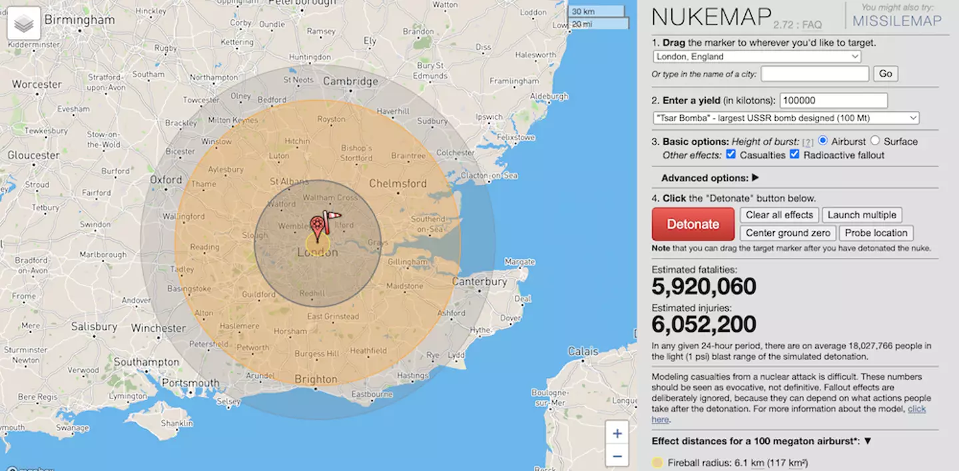Click Clear all effects
The height and width of the screenshot is (471, 959).
coord(779,215)
